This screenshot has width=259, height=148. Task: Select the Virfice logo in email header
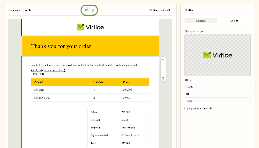[x=90, y=27]
